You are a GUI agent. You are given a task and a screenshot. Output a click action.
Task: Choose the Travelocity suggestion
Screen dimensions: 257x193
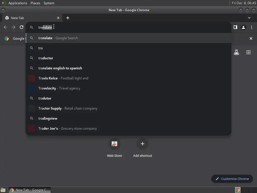pos(128,88)
